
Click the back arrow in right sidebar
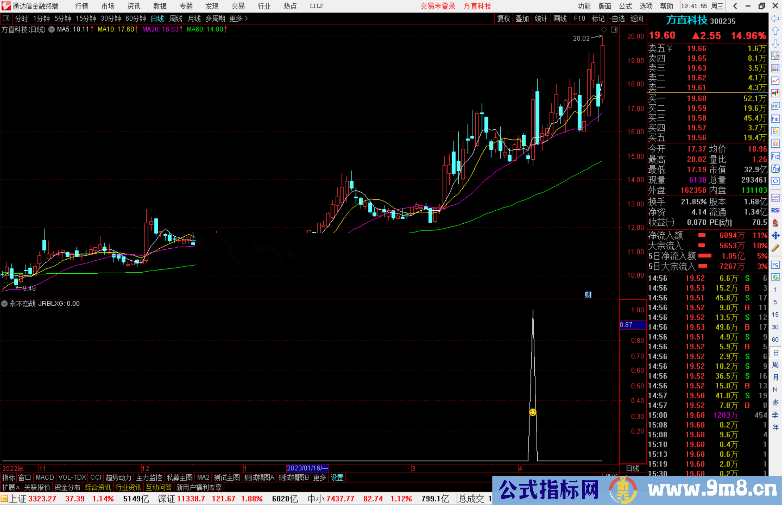tap(775, 18)
